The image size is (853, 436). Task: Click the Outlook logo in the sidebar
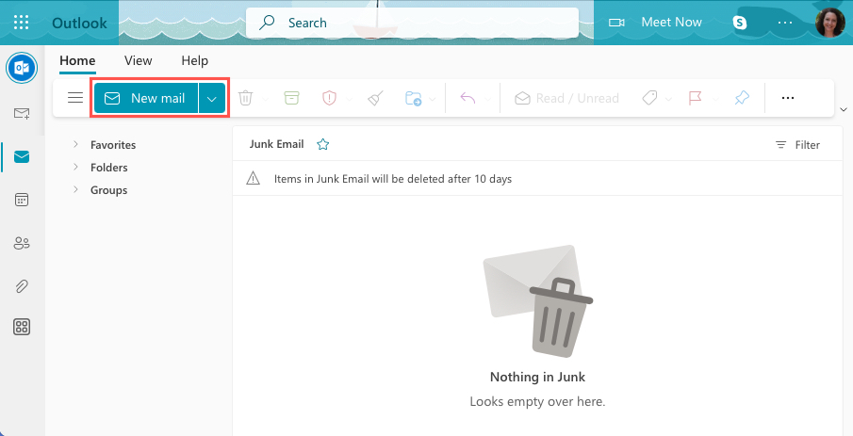click(22, 68)
